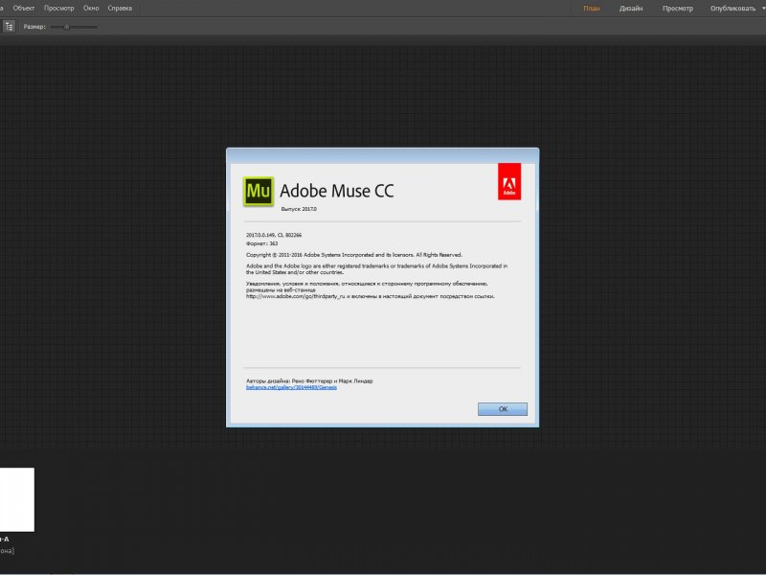This screenshot has height=575, width=766.
Task: Open the Справка menu
Action: click(x=120, y=9)
